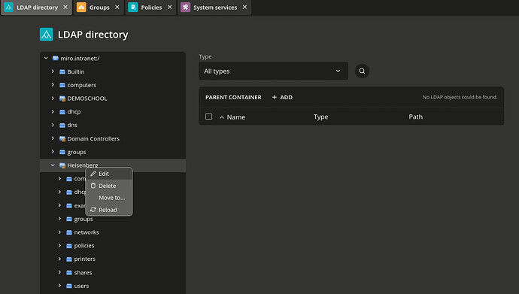Image resolution: width=519 pixels, height=294 pixels.
Task: Click the purple System services tab icon
Action: (185, 8)
